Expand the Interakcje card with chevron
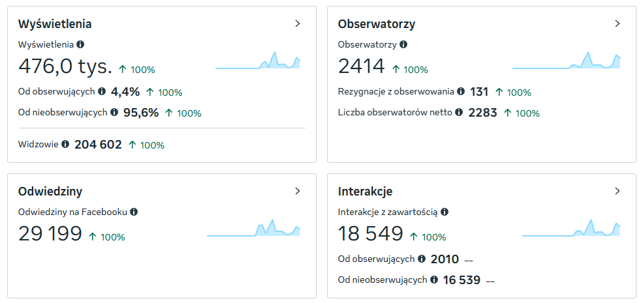This screenshot has height=303, width=641. (618, 191)
